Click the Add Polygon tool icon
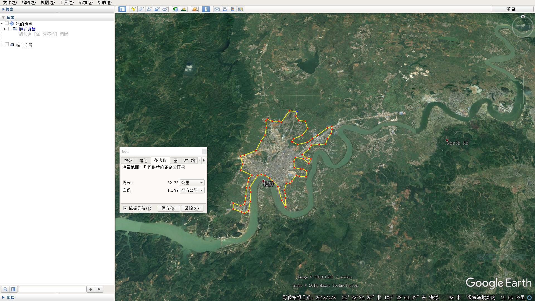Image resolution: width=535 pixels, height=301 pixels. click(141, 9)
